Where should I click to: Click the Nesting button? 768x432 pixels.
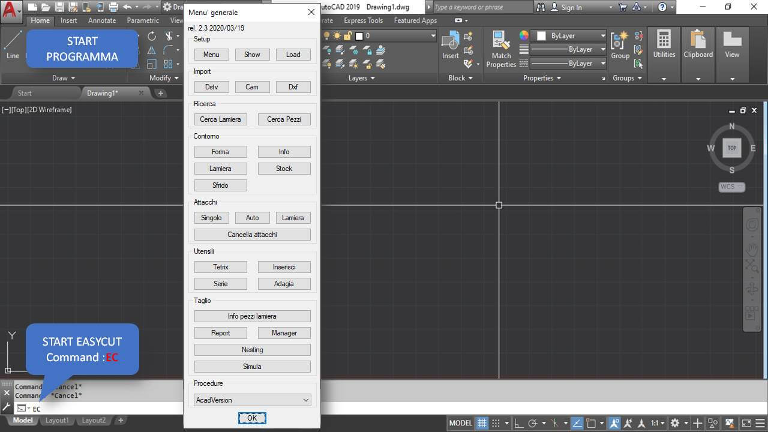[253, 350]
